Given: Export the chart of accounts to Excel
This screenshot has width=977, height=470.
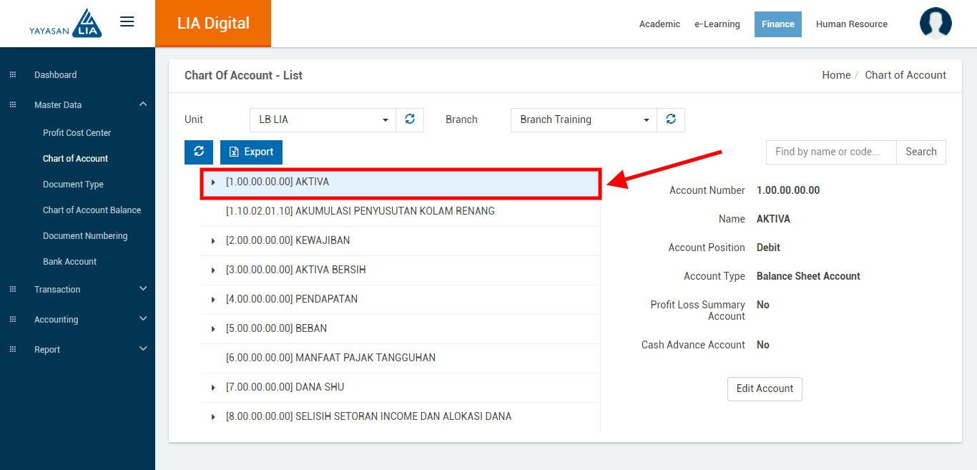Looking at the screenshot, I should (x=251, y=152).
